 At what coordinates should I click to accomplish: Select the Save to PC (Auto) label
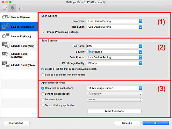[x=20, y=17]
